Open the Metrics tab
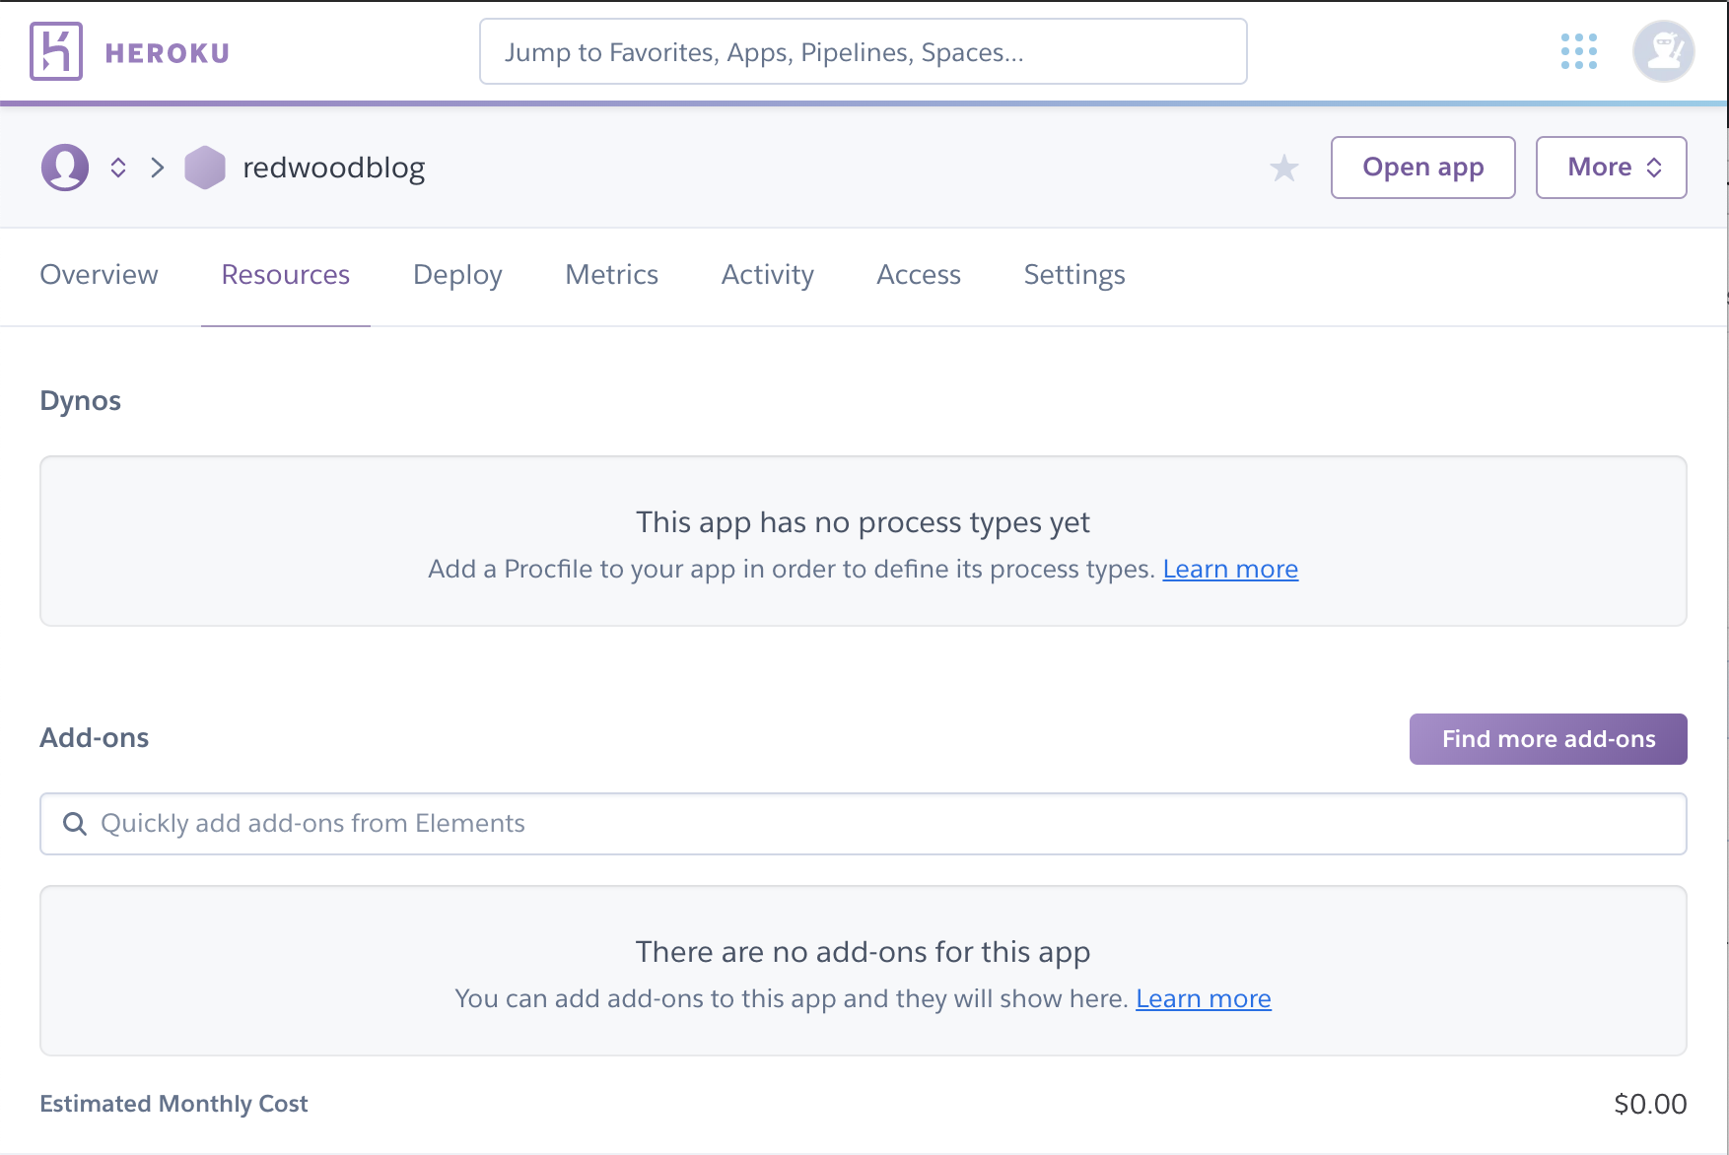 click(611, 275)
